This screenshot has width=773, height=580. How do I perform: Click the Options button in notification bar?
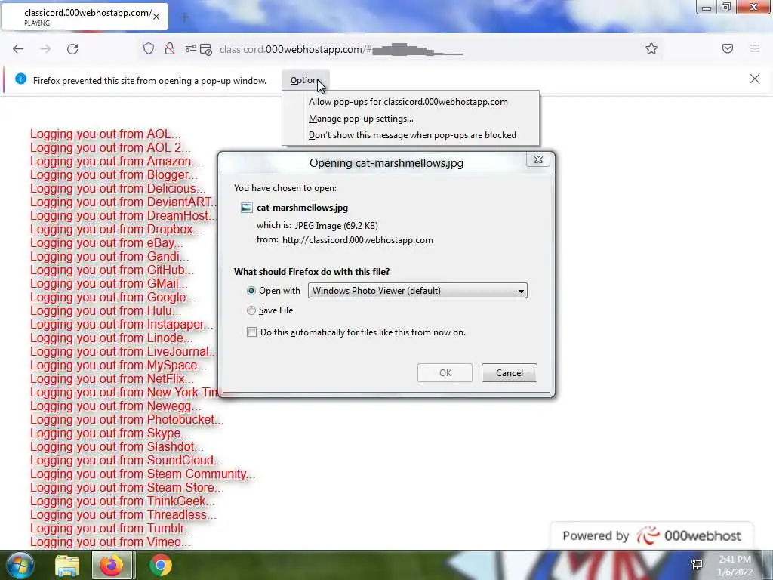(x=306, y=80)
